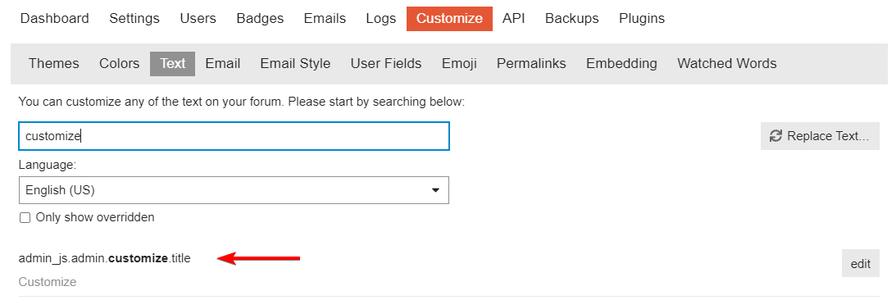This screenshot has width=896, height=300.
Task: Go to the Backups tab
Action: [x=571, y=18]
